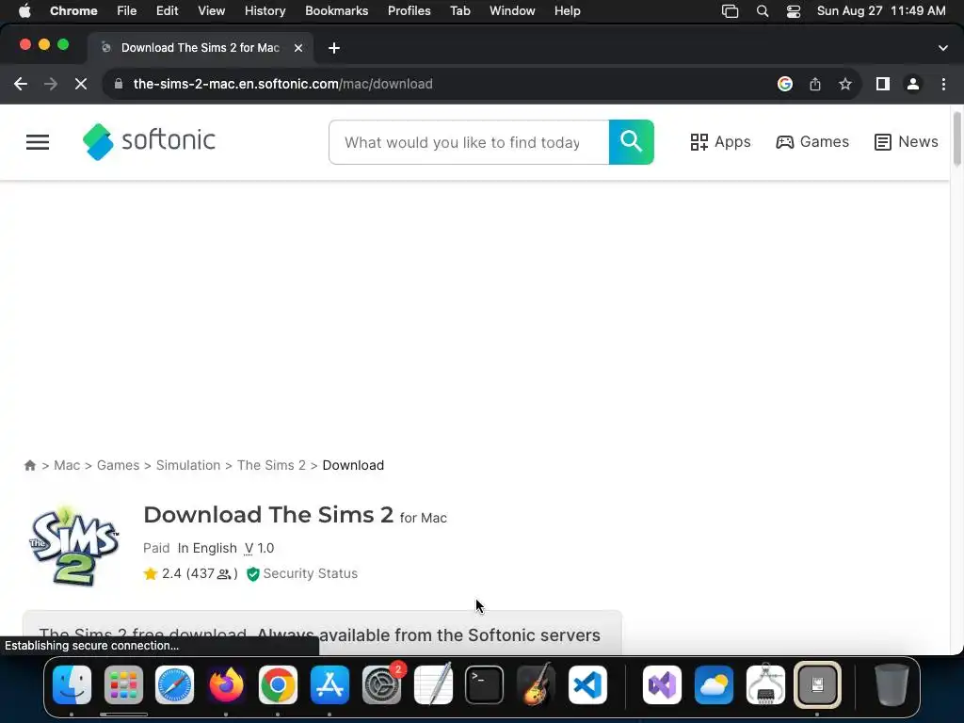Click the 'V 1.0' version text
The width and height of the screenshot is (964, 723).
click(x=259, y=548)
